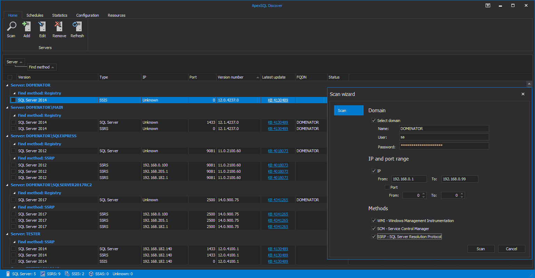Toggle the IP range checkbox
535x278 pixels.
374,171
